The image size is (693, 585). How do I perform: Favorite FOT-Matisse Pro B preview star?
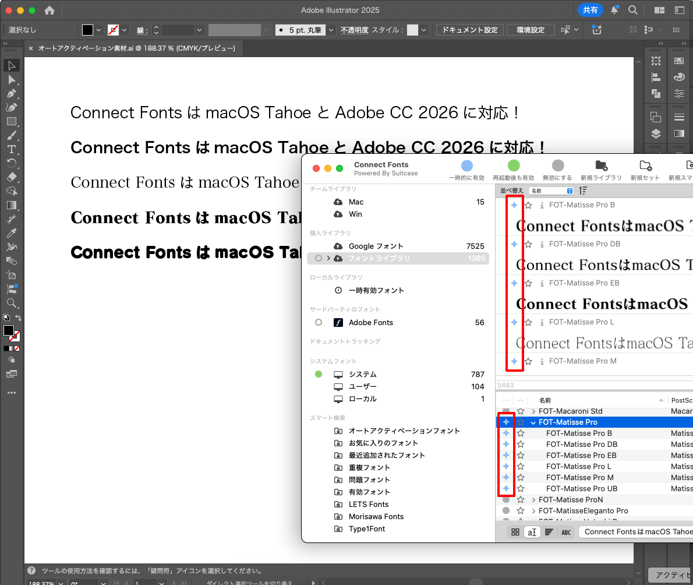tap(528, 205)
